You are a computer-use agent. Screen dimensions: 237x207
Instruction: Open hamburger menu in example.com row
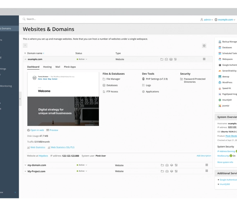pos(204,59)
